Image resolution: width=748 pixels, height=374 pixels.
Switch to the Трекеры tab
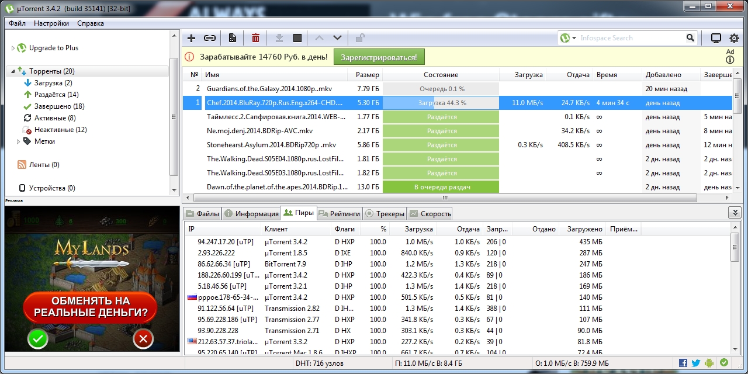pyautogui.click(x=385, y=214)
